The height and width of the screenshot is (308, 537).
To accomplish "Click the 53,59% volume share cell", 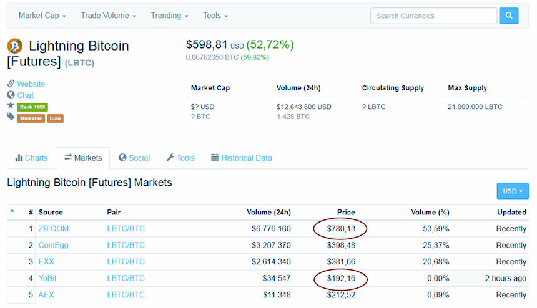I will (436, 229).
